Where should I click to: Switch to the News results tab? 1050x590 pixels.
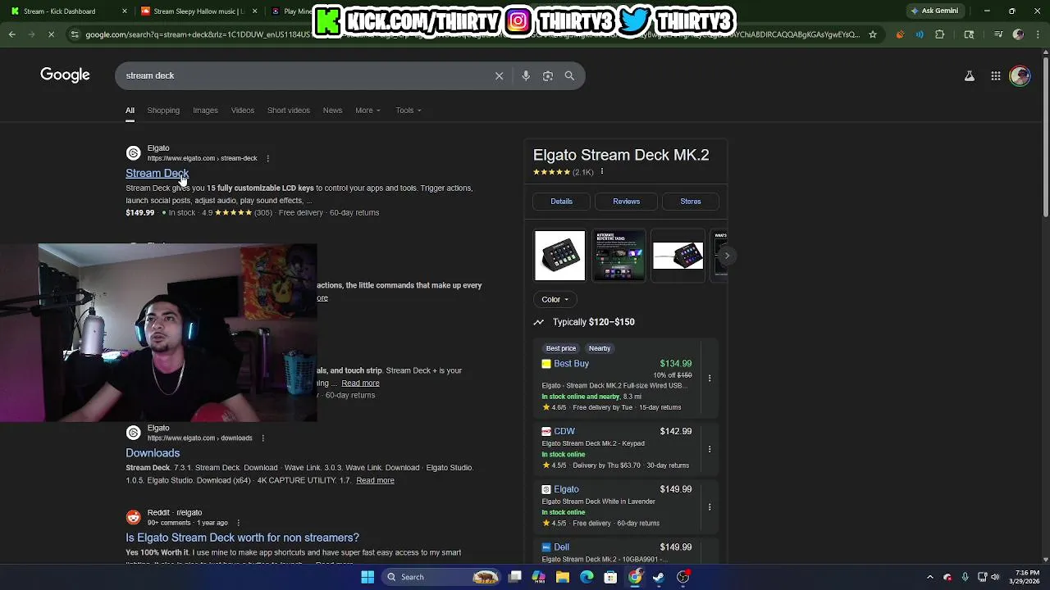point(332,111)
